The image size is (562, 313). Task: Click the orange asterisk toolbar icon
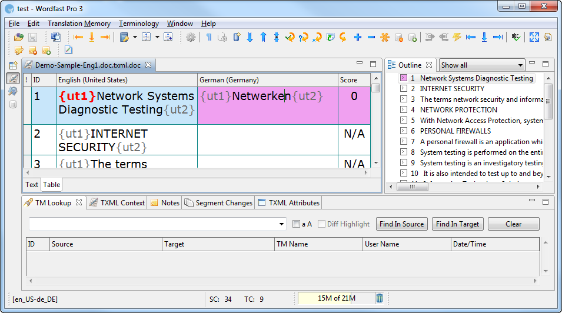point(385,37)
